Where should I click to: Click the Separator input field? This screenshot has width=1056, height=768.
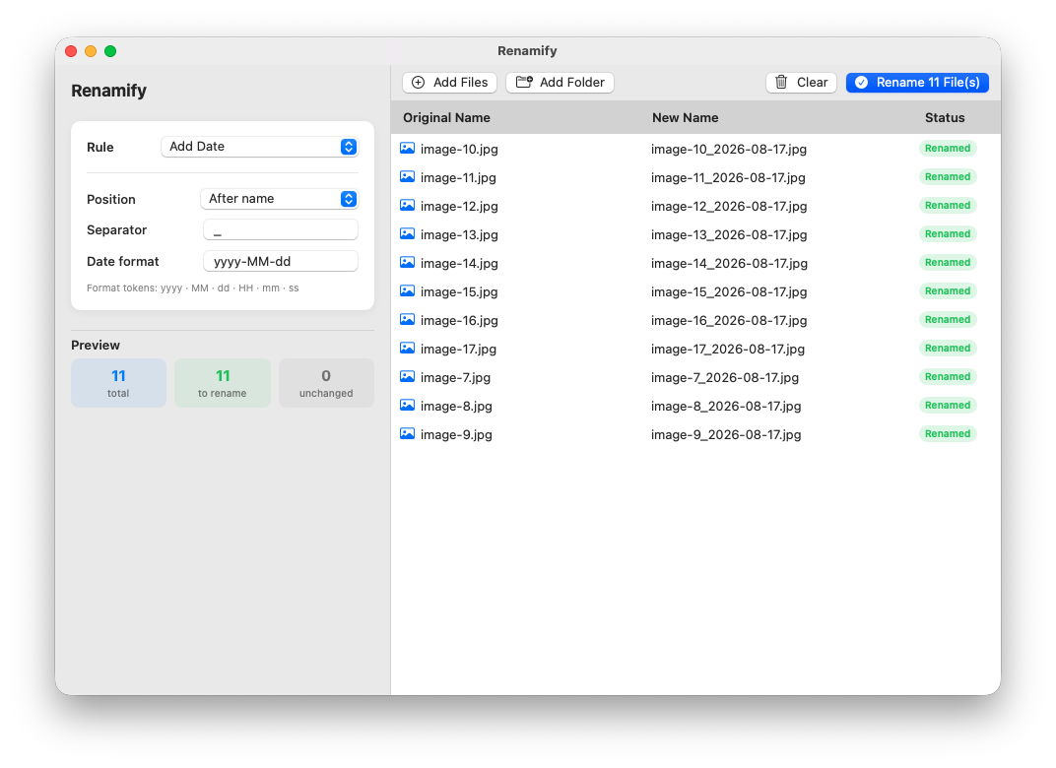(280, 230)
